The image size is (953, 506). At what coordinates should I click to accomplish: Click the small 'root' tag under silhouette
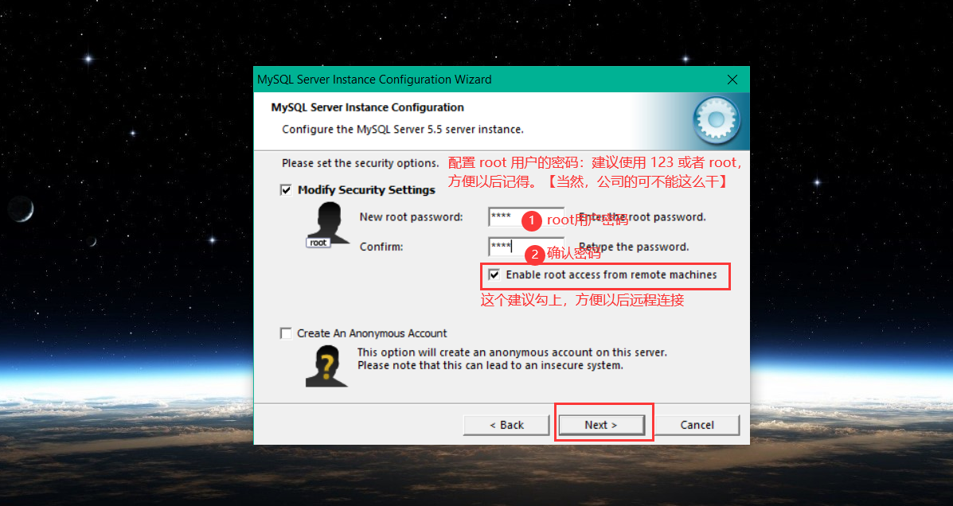click(318, 243)
